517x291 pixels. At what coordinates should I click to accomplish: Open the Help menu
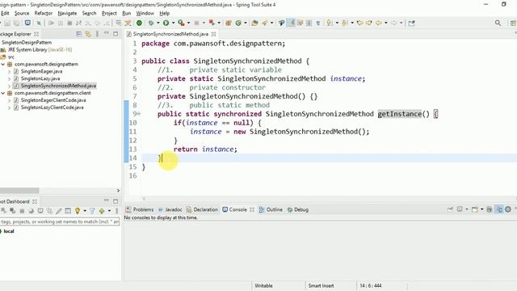tap(165, 13)
